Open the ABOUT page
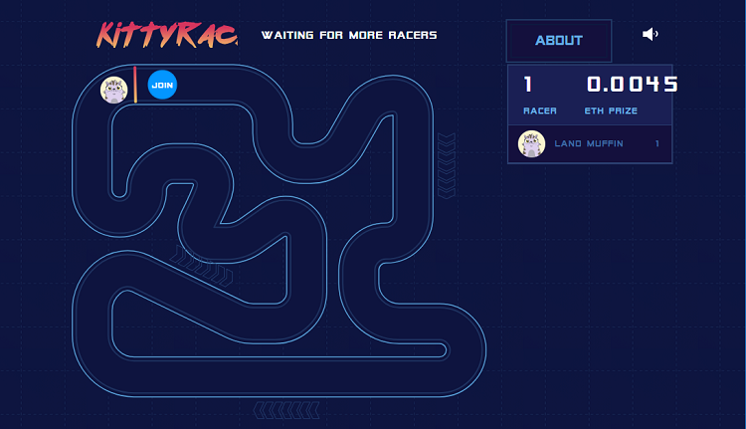The height and width of the screenshot is (429, 746). (558, 41)
